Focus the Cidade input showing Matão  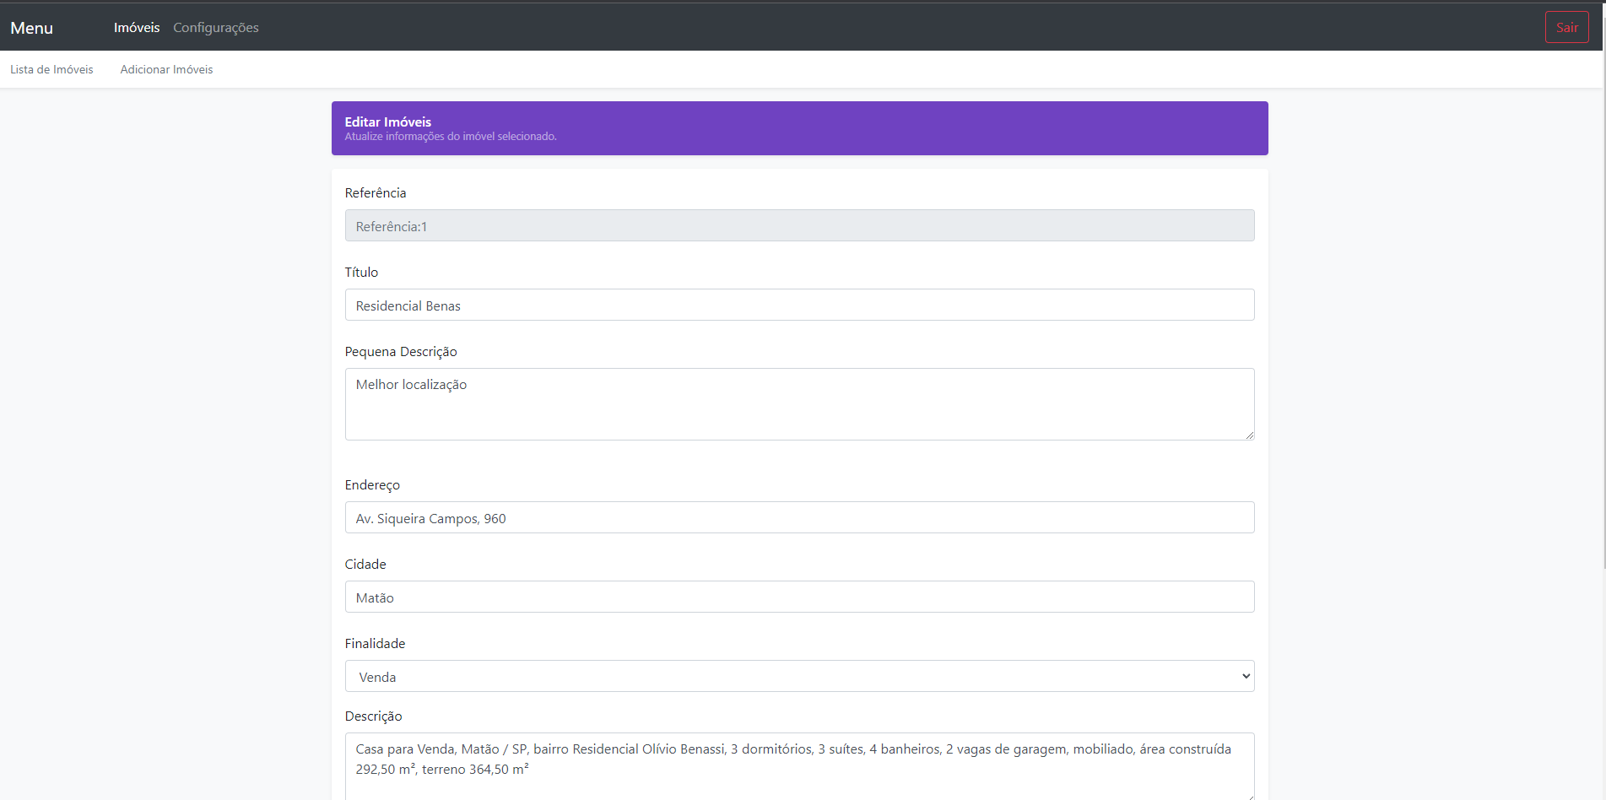(799, 597)
